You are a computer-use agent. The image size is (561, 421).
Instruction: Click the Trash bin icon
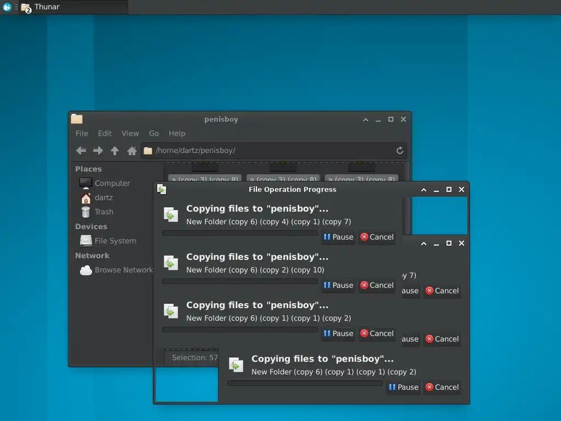(x=85, y=212)
